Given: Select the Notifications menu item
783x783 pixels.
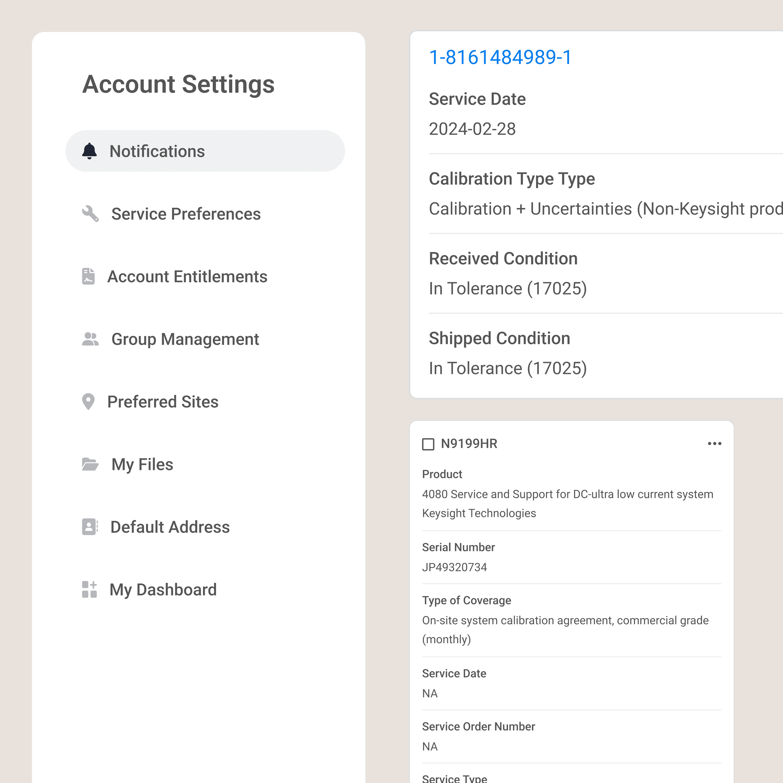Looking at the screenshot, I should (x=157, y=151).
